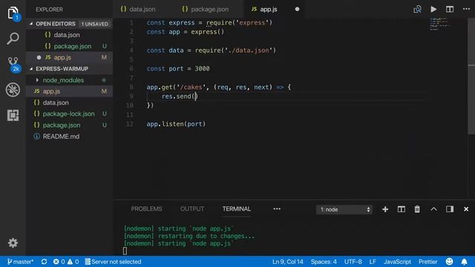Image resolution: width=475 pixels, height=267 pixels.
Task: Place cursor on line 12 app.listen(port)
Action: pos(176,124)
